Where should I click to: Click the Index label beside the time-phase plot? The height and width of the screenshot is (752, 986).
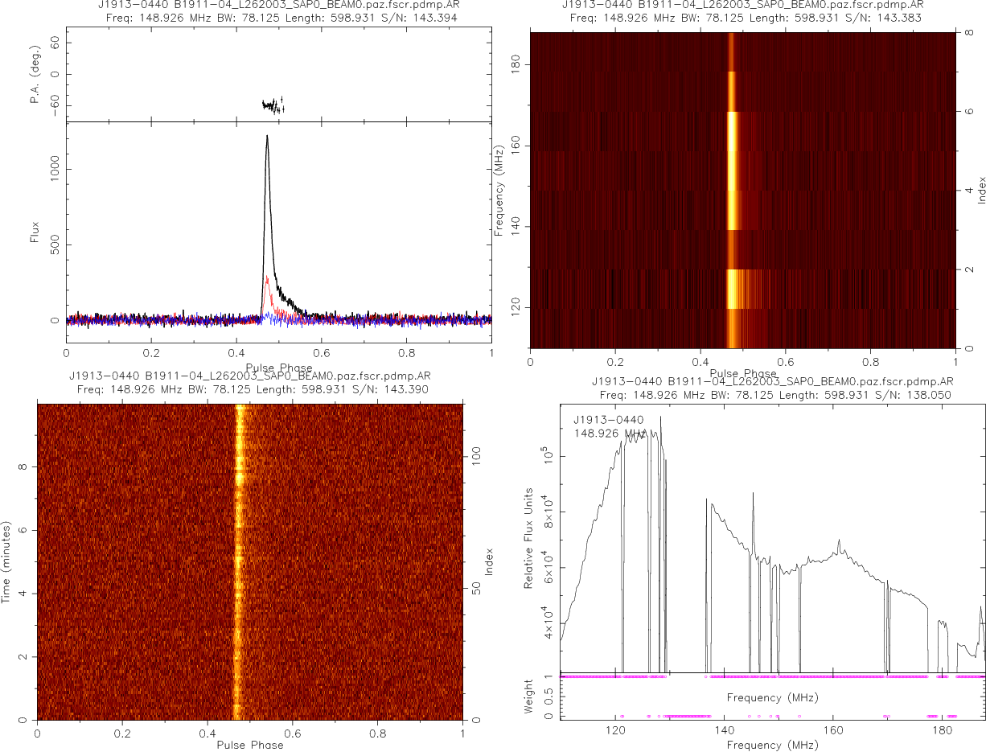coord(489,561)
